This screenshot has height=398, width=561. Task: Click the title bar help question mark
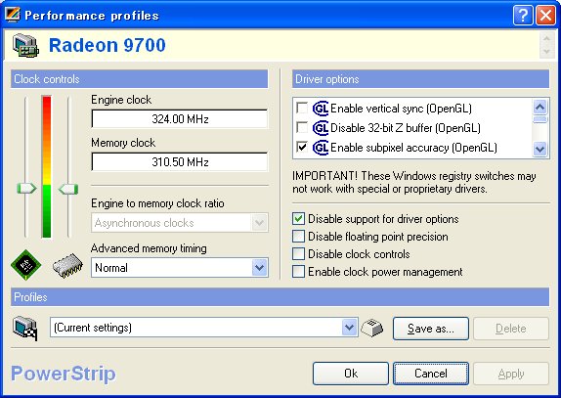coord(523,16)
